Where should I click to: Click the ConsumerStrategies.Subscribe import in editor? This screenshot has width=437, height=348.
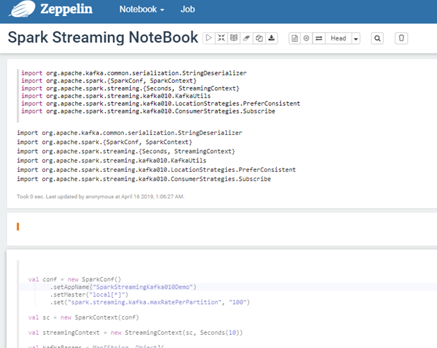(x=148, y=111)
